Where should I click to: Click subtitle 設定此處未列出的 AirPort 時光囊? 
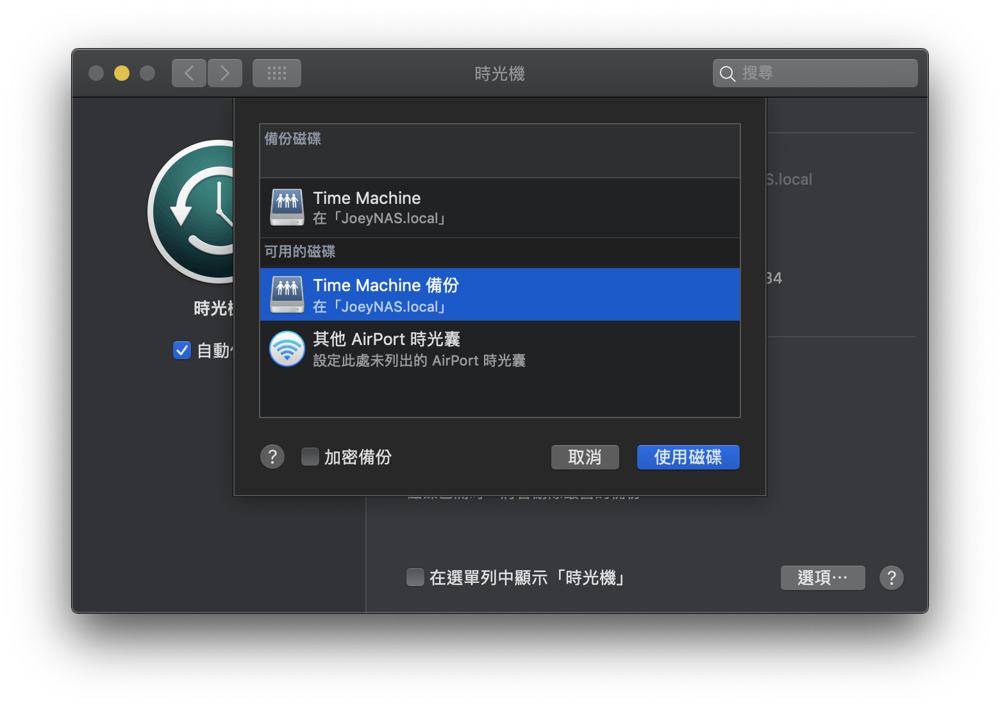coord(419,360)
